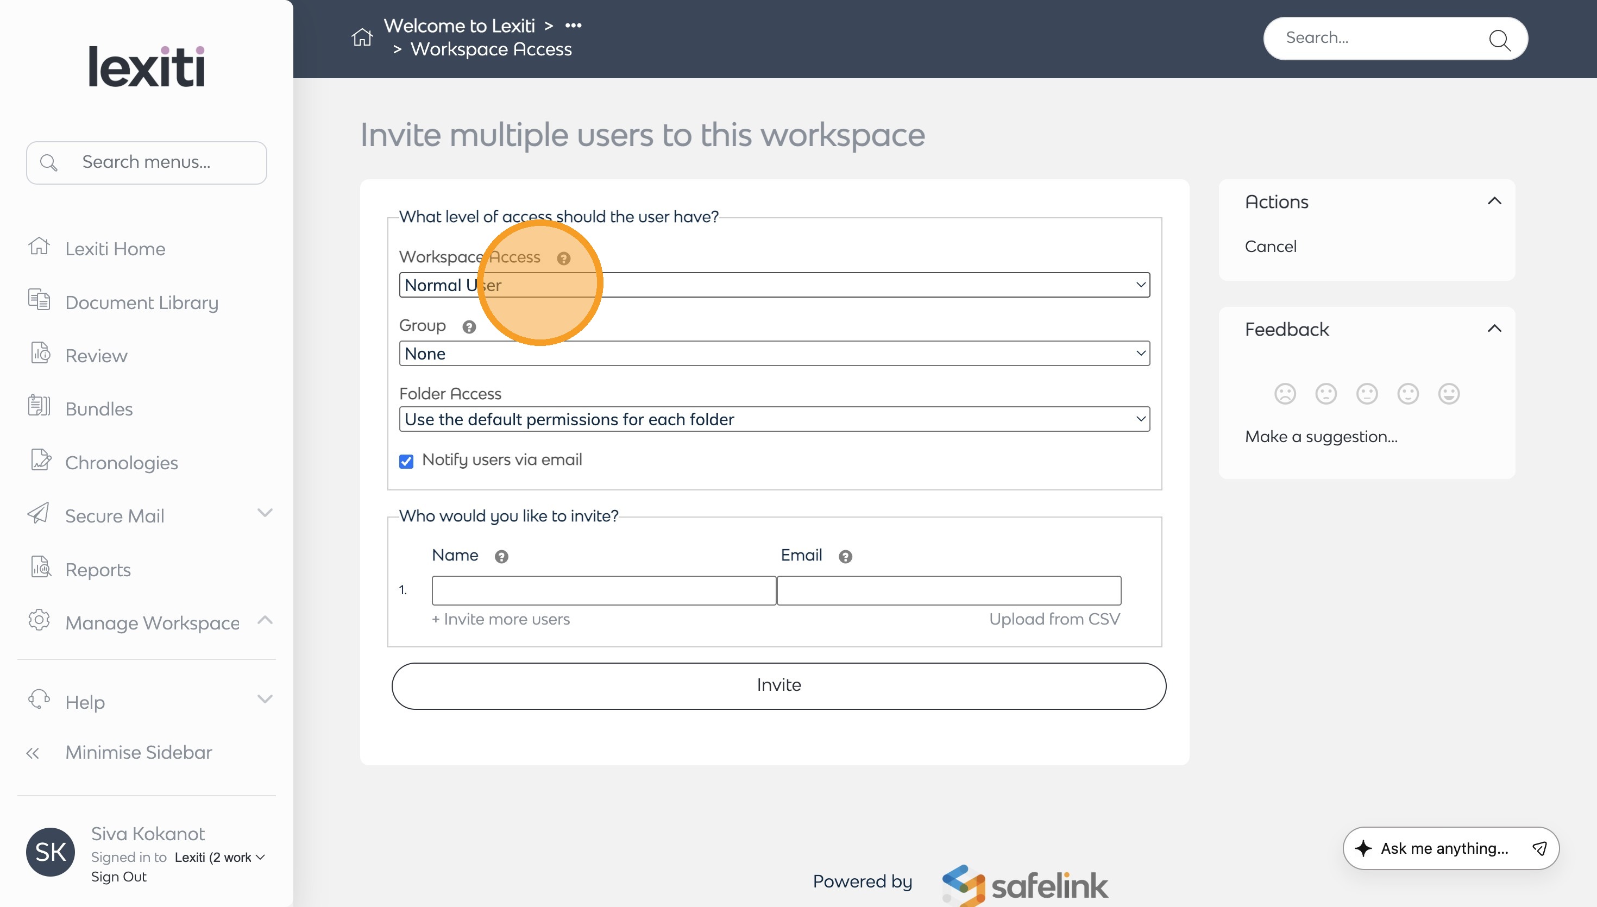Expand the Secure Mail menu
This screenshot has height=907, width=1597.
coord(265,513)
